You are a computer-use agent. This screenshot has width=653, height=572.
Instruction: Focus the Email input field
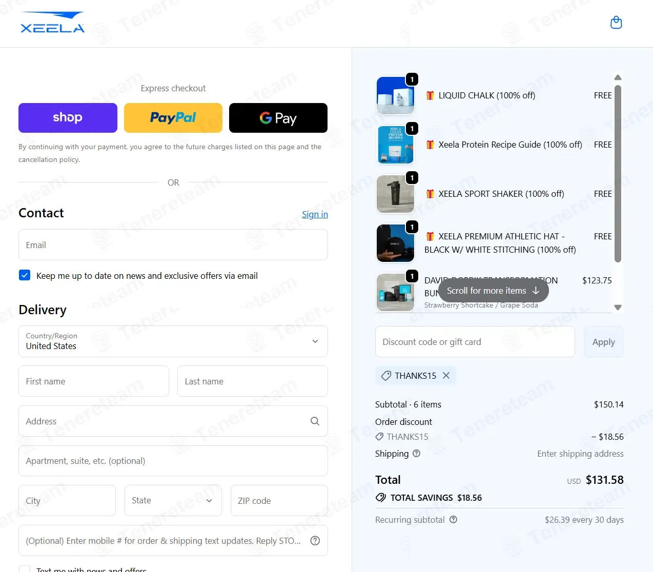(173, 245)
